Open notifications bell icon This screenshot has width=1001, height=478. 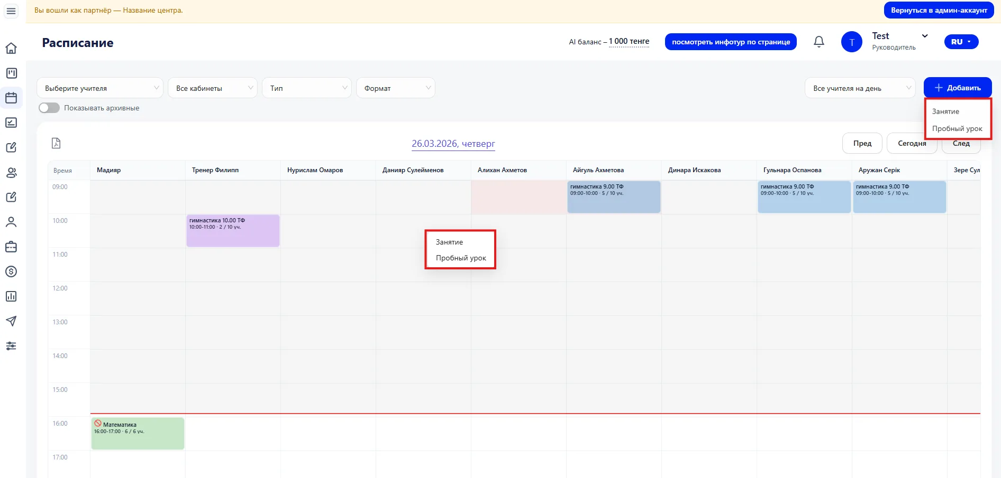(x=819, y=42)
